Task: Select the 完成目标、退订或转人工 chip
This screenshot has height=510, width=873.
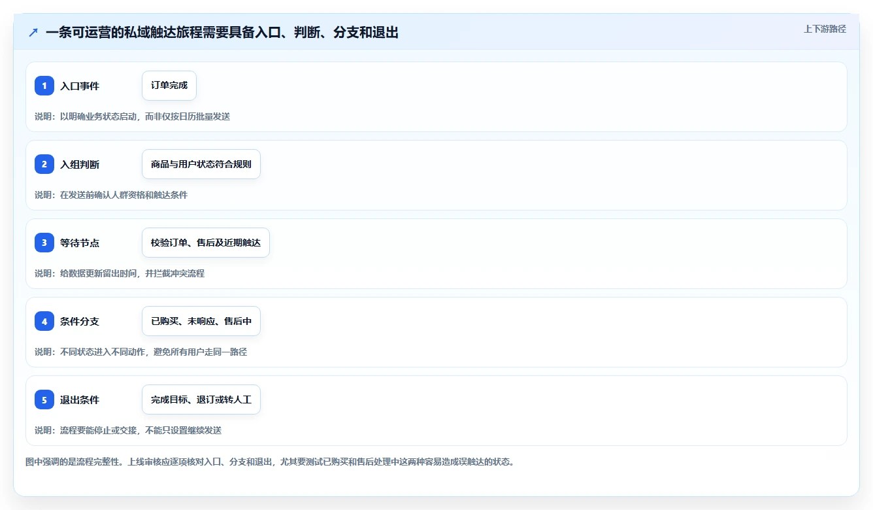Action: tap(201, 399)
